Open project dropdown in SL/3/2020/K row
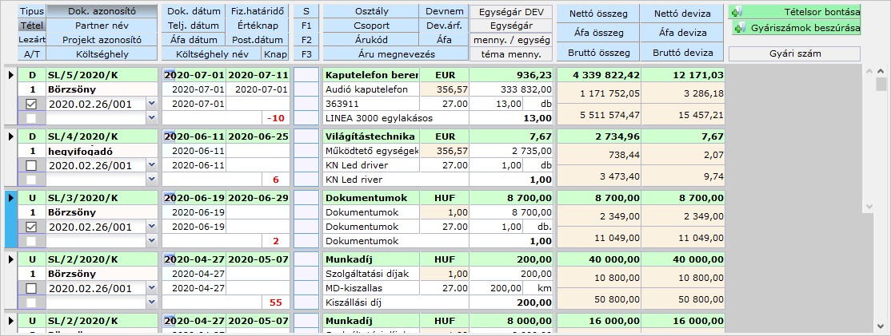 pyautogui.click(x=152, y=227)
